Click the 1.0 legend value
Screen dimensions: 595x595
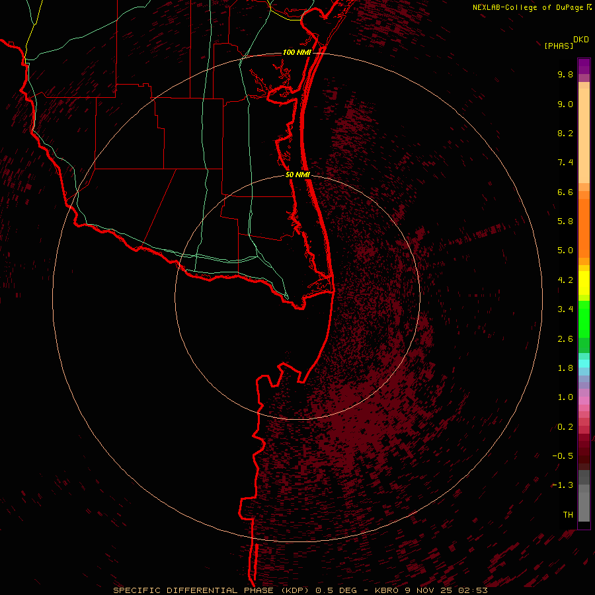[565, 398]
